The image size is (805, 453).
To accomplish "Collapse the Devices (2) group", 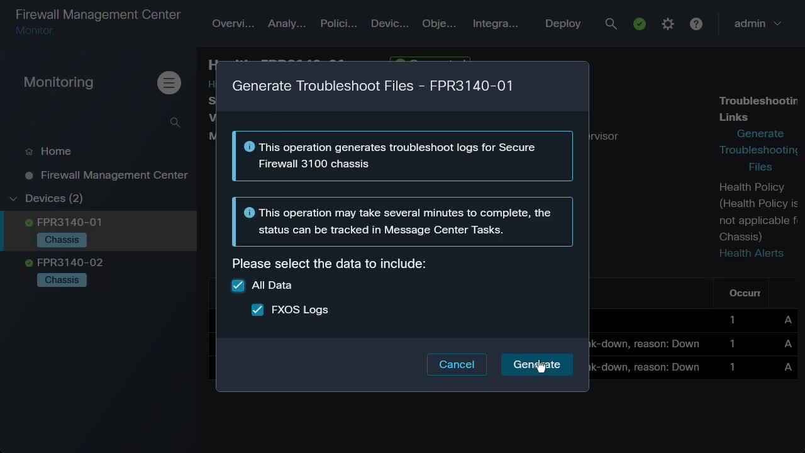I will [13, 199].
